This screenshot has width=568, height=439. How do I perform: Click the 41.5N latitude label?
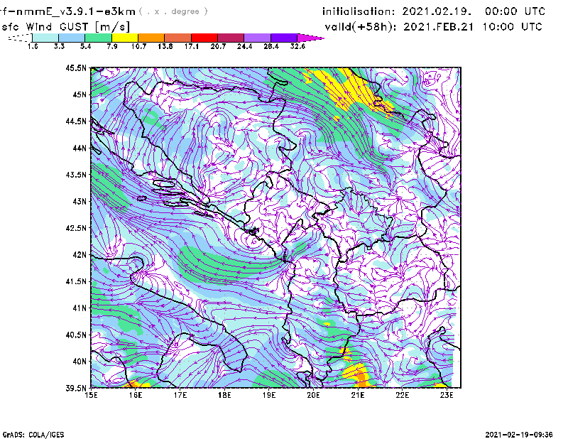pyautogui.click(x=76, y=281)
